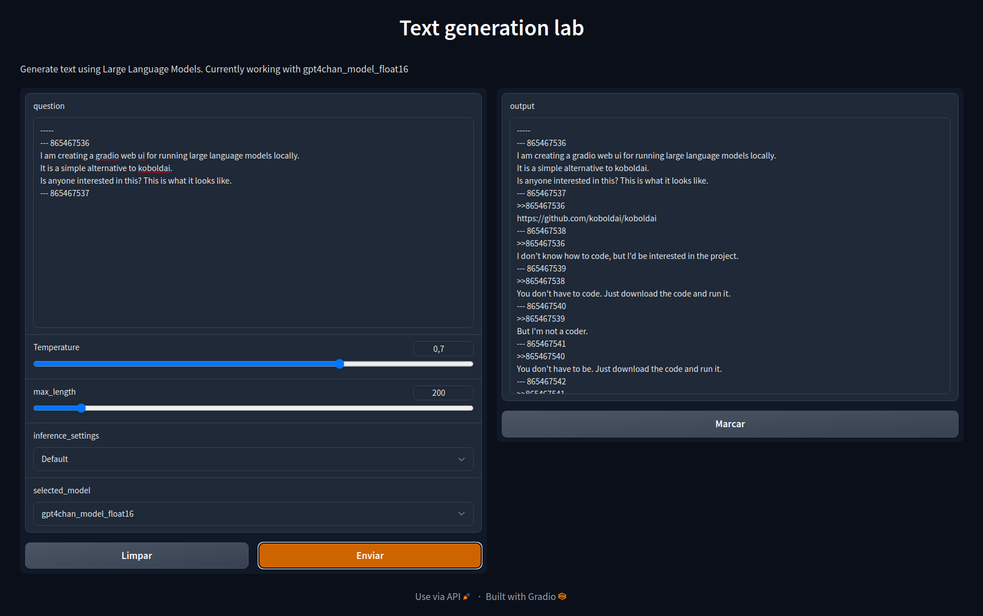The height and width of the screenshot is (616, 983).
Task: Click the max_length slider handle
Action: 82,408
